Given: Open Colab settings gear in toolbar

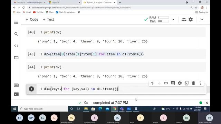Looking at the screenshot, I should [x=191, y=19].
